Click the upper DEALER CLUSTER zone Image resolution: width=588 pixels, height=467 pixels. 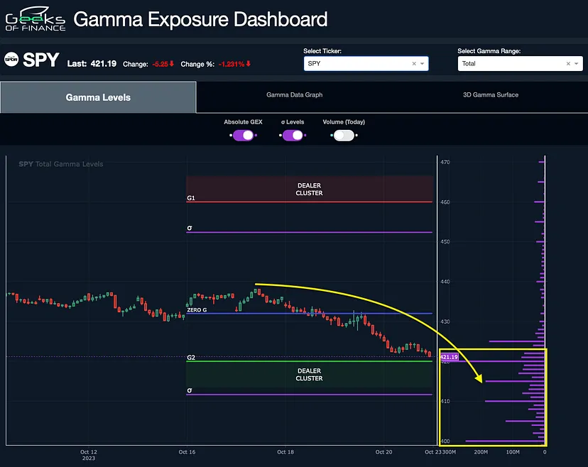coord(309,187)
